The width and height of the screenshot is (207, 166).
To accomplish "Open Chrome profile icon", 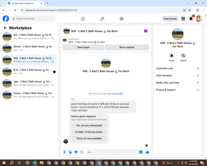I will tap(197, 10).
